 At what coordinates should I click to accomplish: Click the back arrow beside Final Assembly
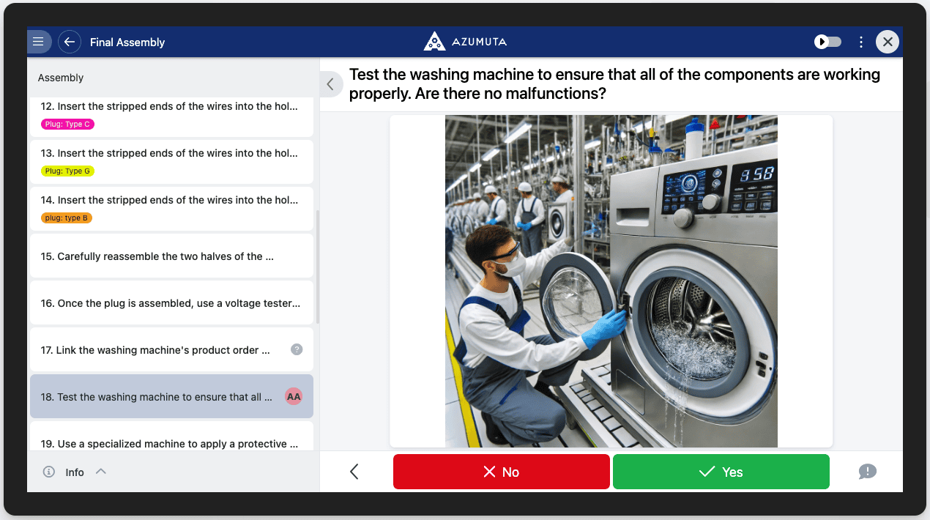[x=70, y=42]
